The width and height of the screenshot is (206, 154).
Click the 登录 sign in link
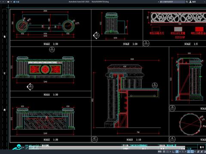[x=194, y=2]
